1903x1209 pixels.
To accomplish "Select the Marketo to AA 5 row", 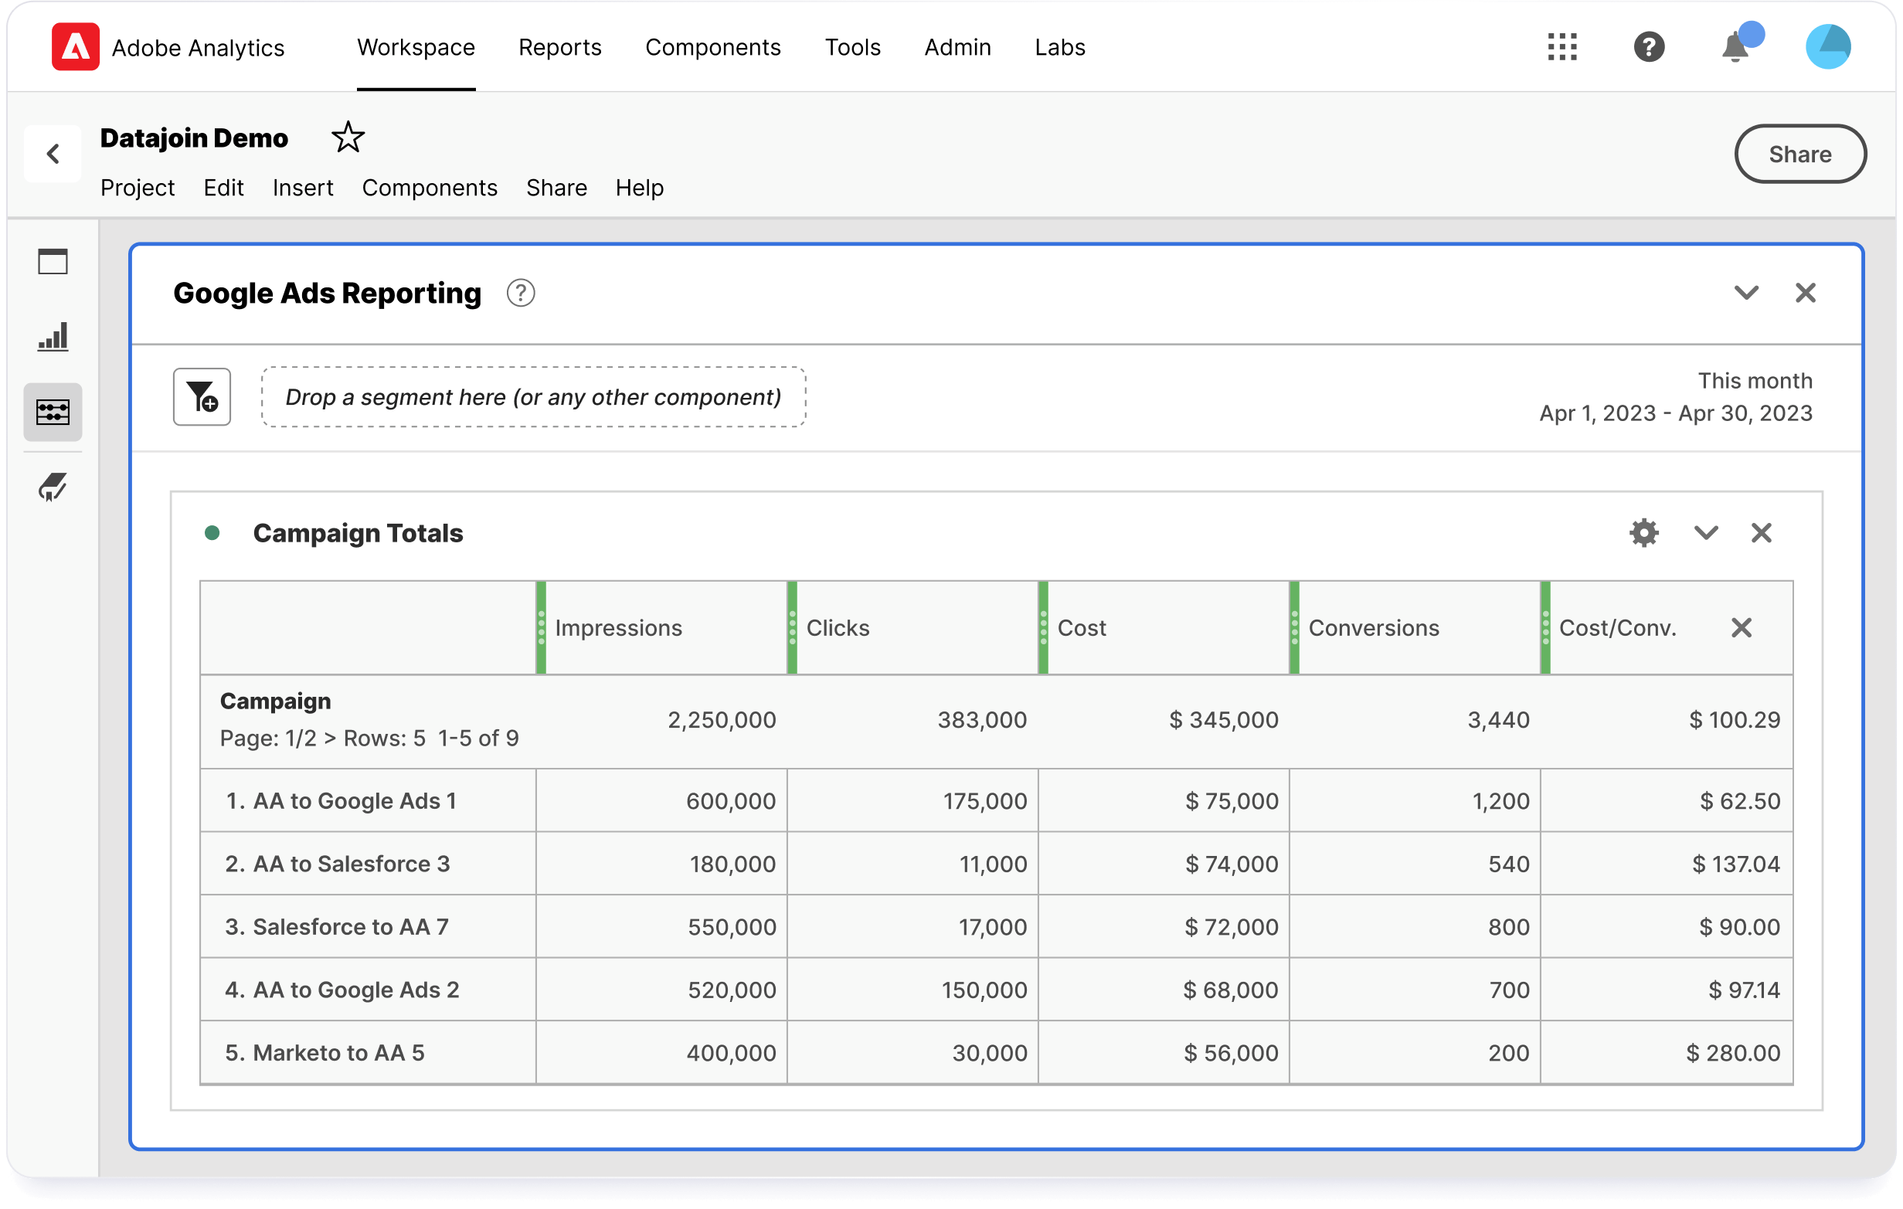I will coord(997,1052).
